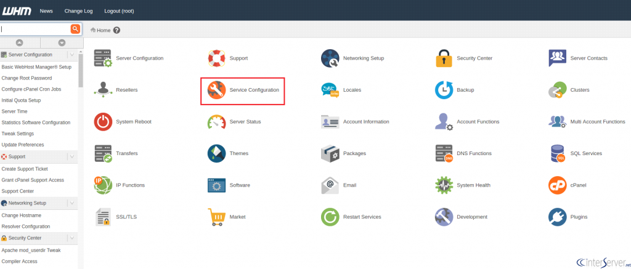Open the Restart Services icon
The height and width of the screenshot is (269, 631).
point(330,217)
